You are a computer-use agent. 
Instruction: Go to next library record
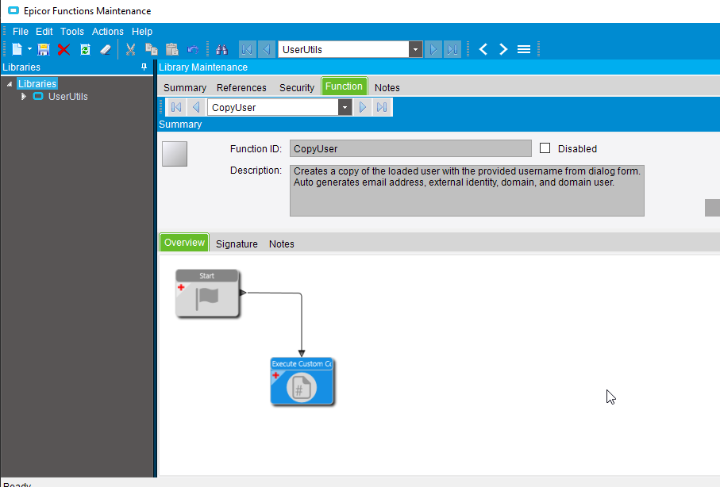(433, 49)
